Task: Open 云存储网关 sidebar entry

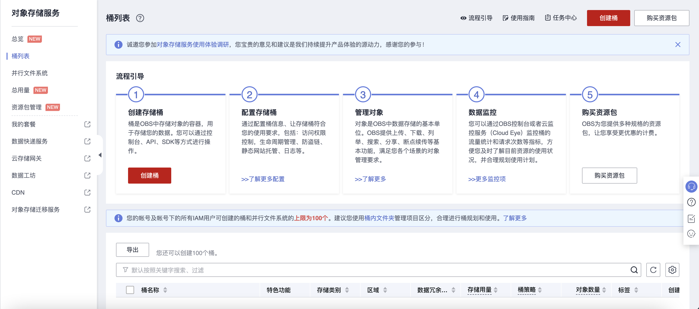Action: [x=27, y=159]
